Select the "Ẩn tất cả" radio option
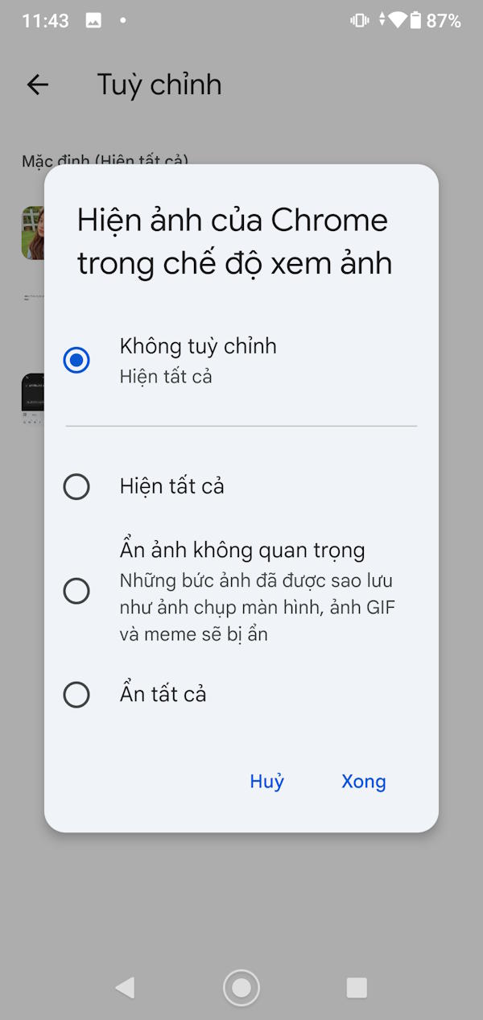 76,694
